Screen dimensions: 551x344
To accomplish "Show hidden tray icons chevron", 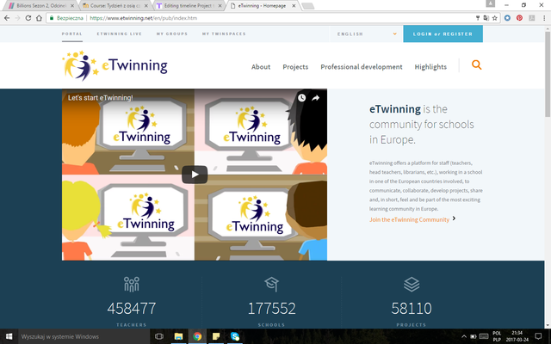I will pyautogui.click(x=464, y=336).
